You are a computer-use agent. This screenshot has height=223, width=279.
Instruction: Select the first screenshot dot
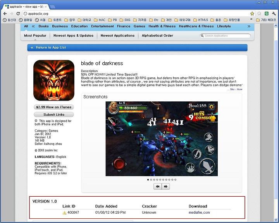(x=148, y=180)
